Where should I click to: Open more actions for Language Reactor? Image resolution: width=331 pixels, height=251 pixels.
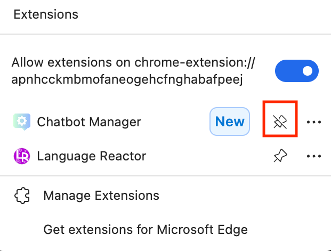point(314,156)
